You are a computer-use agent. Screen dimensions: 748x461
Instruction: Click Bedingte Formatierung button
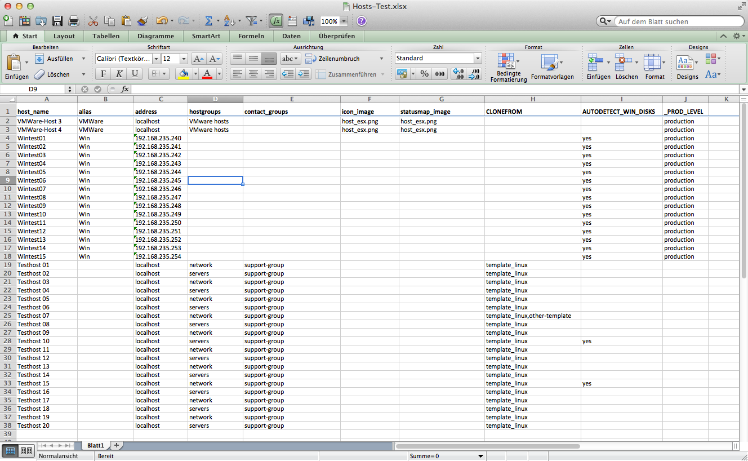coord(508,68)
